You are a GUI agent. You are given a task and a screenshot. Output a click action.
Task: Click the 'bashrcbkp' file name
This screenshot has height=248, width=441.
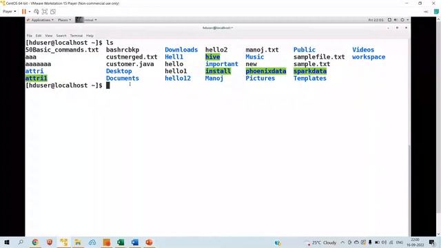(x=123, y=50)
